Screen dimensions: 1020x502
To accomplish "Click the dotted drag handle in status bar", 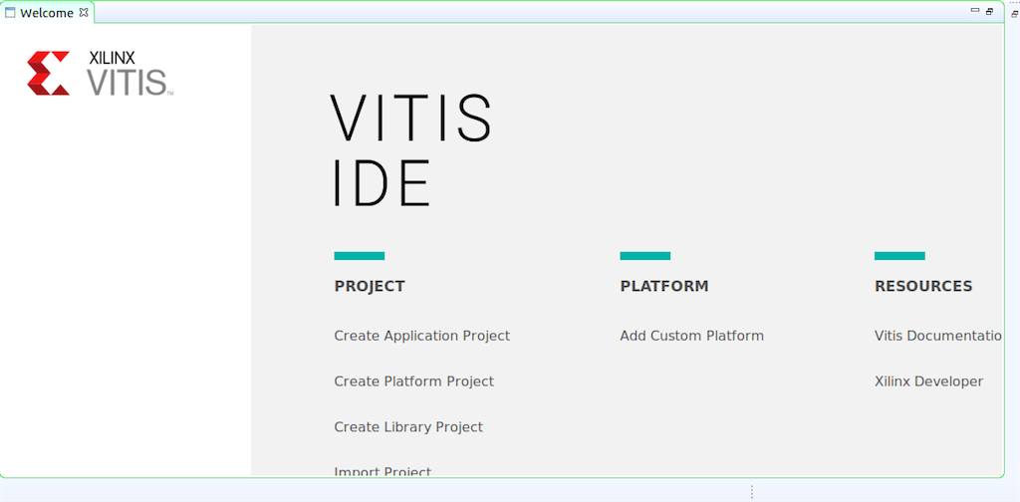I will click(752, 492).
